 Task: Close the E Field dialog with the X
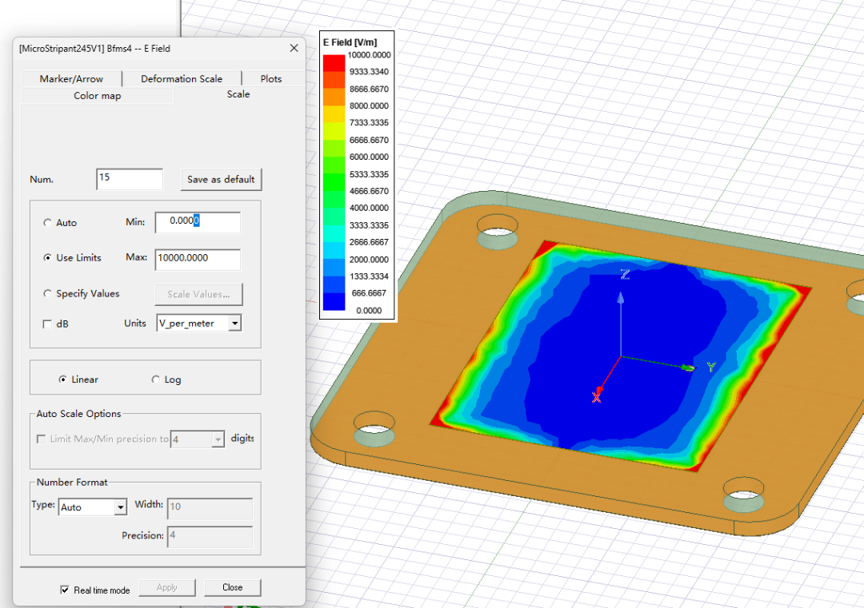294,48
